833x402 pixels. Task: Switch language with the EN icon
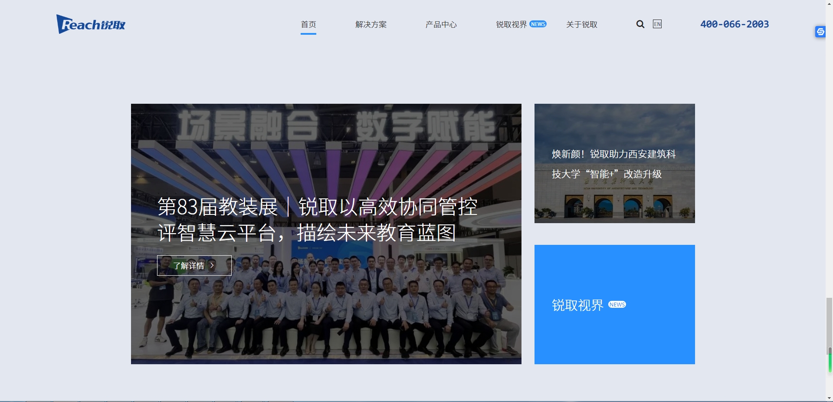[657, 24]
